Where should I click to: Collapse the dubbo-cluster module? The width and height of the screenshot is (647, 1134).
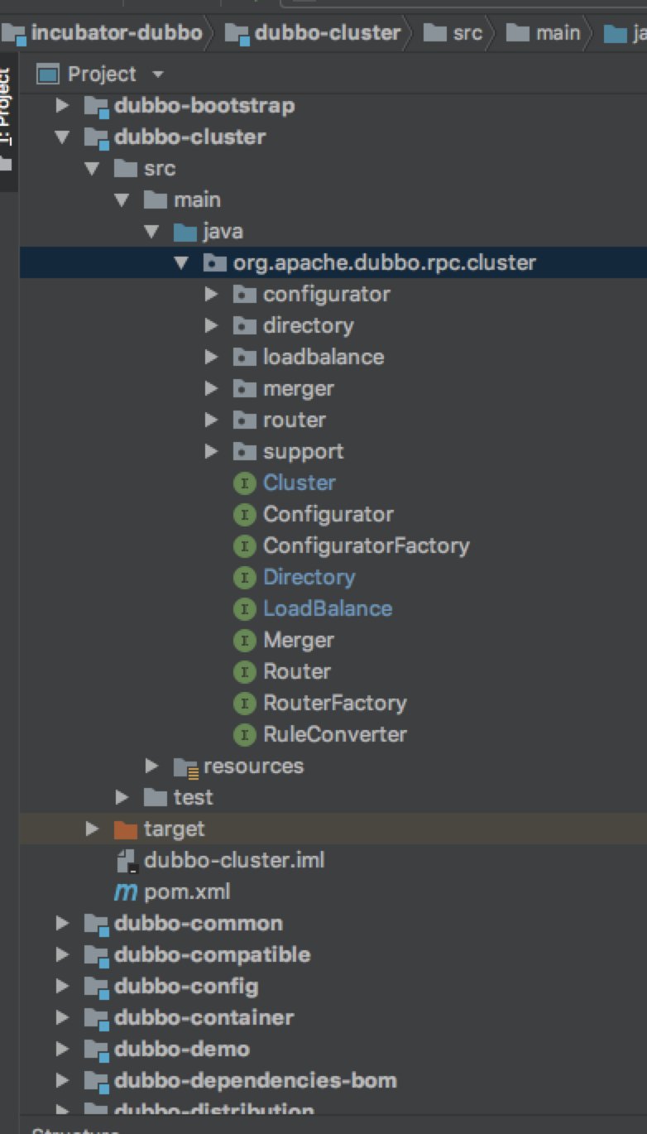click(x=62, y=137)
